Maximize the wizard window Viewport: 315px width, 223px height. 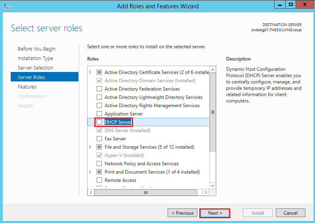[290, 4]
